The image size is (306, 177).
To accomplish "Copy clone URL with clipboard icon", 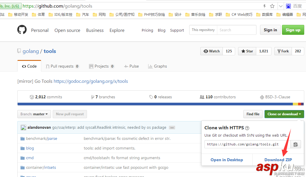I will coord(296,144).
